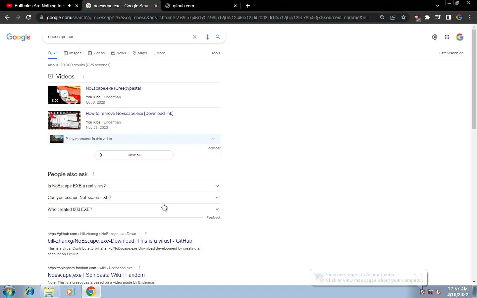Open Windows Explorer folder on taskbar
This screenshot has width=477, height=298.
49,292
